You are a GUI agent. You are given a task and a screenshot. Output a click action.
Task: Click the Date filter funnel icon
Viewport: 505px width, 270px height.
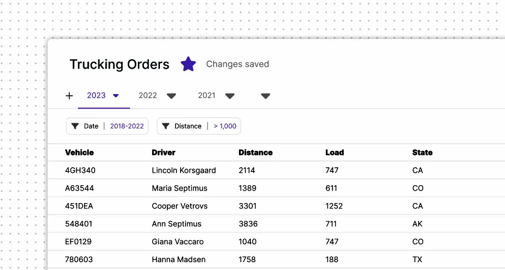[x=75, y=126]
